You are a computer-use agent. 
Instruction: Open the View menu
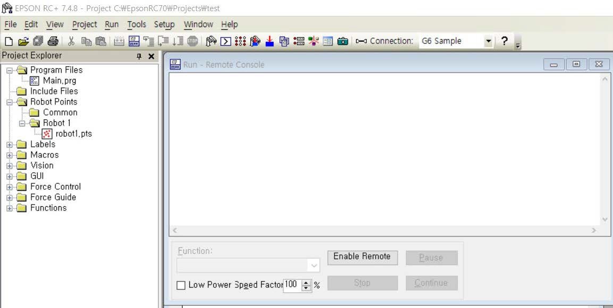pyautogui.click(x=55, y=24)
